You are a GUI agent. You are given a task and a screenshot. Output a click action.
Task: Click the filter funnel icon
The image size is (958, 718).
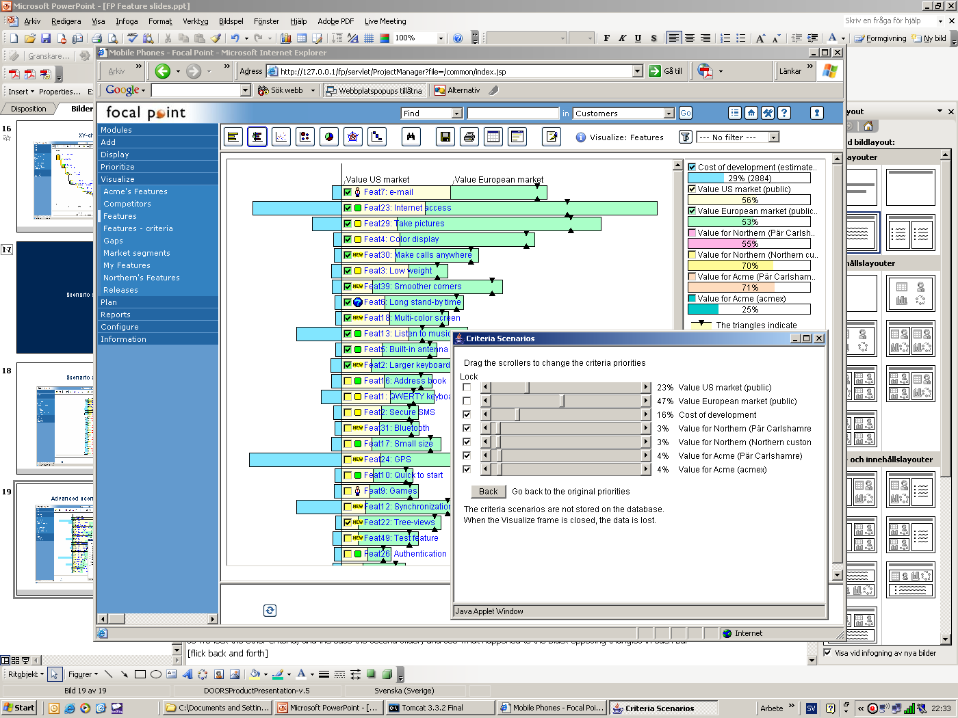(x=685, y=137)
